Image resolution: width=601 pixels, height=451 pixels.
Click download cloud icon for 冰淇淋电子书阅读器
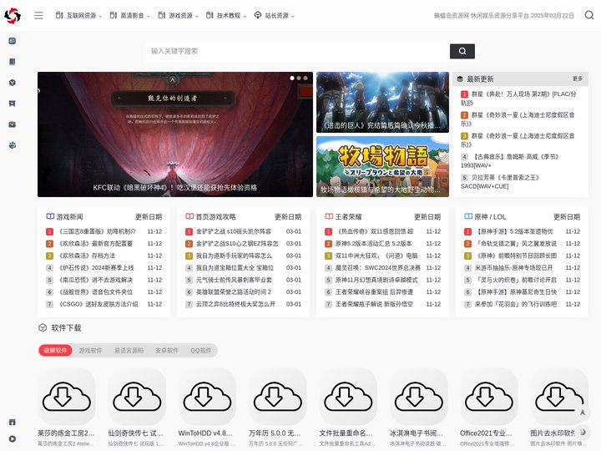click(418, 397)
